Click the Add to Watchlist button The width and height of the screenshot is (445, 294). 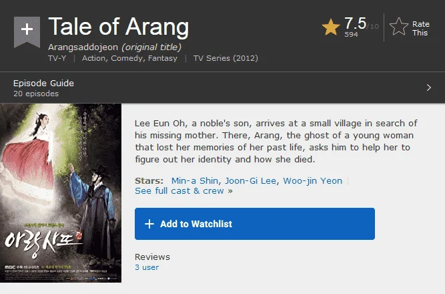click(255, 224)
